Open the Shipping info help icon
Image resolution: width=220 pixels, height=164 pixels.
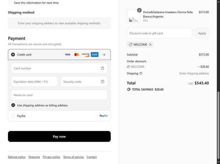click(x=141, y=73)
